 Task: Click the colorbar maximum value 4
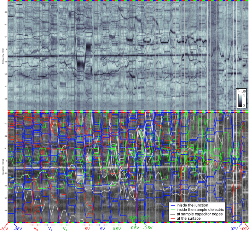point(244,95)
